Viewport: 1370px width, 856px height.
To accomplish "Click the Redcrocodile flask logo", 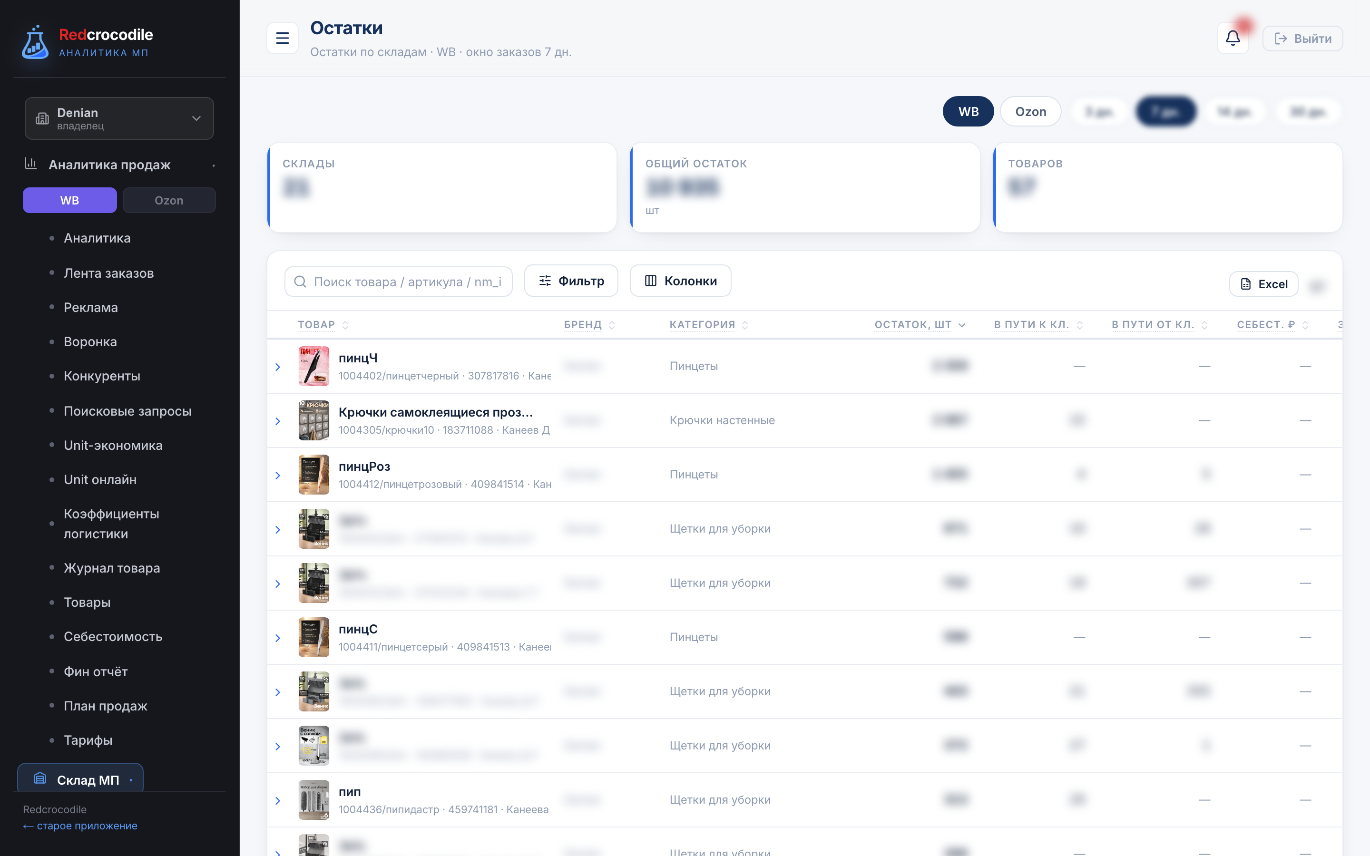I will point(35,42).
